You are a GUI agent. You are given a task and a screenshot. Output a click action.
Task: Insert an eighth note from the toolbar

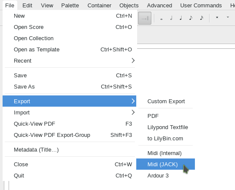[191, 18]
